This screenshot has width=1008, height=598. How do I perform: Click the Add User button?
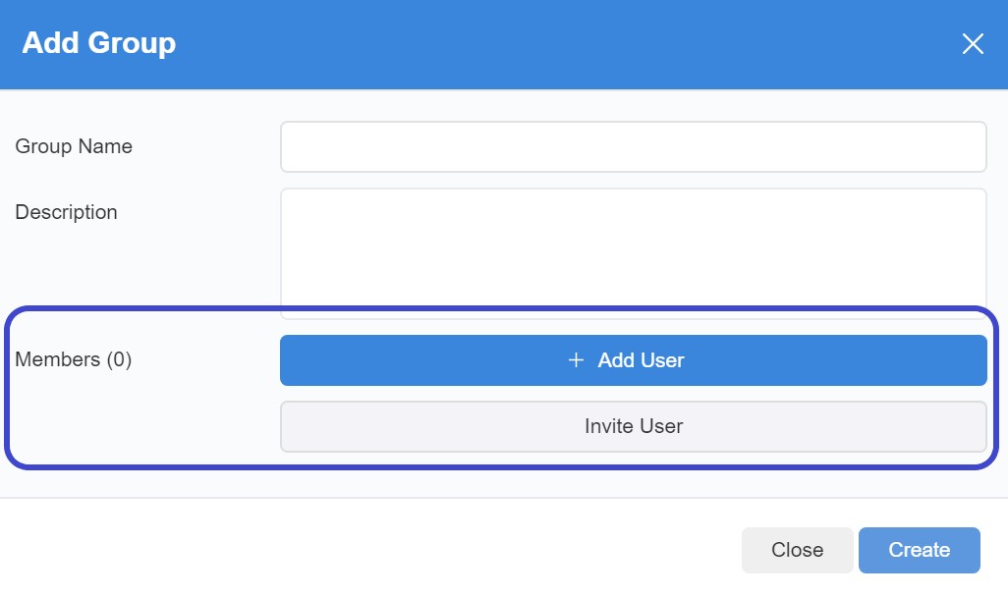(x=634, y=360)
